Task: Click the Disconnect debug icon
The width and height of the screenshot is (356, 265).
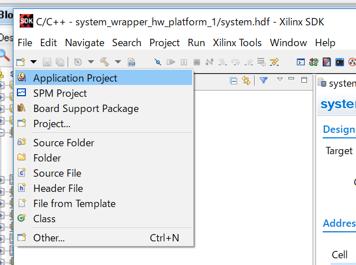Action: point(210,62)
